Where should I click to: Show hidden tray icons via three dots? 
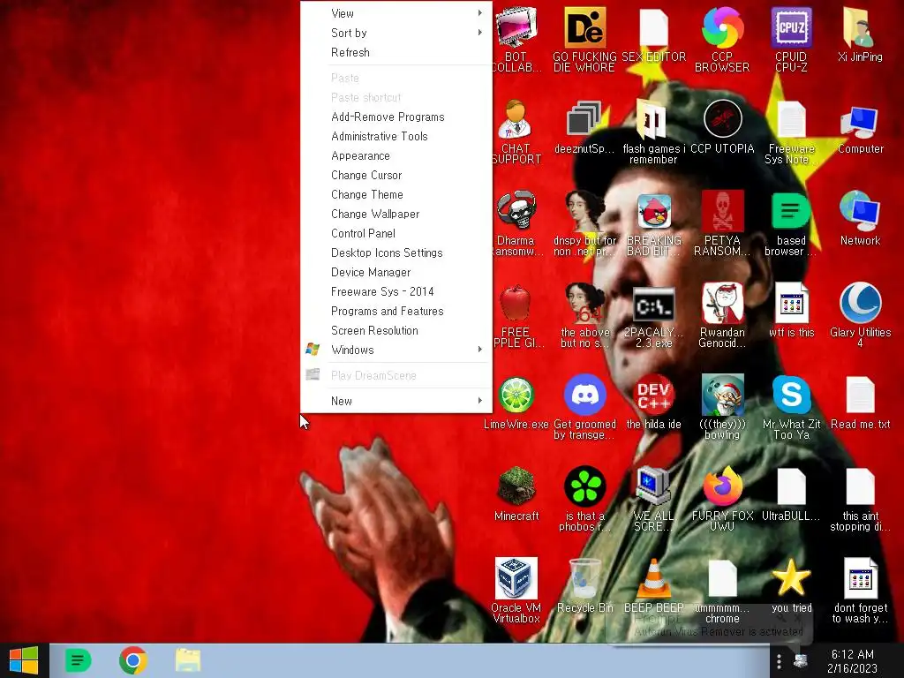click(x=779, y=660)
